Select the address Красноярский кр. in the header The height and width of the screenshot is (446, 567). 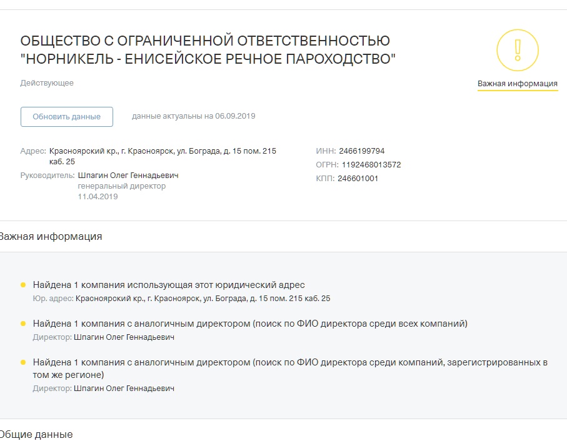(163, 156)
